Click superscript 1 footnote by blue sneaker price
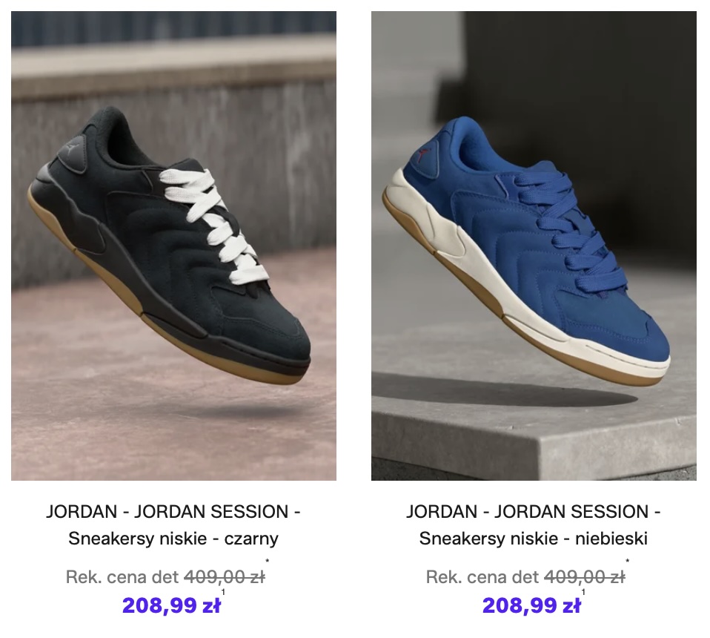 [x=583, y=592]
